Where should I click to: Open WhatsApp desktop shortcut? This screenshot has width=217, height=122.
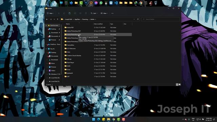click(x=101, y=3)
